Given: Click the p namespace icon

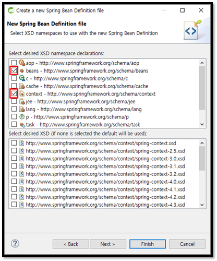Looking at the screenshot, I should tap(22, 117).
